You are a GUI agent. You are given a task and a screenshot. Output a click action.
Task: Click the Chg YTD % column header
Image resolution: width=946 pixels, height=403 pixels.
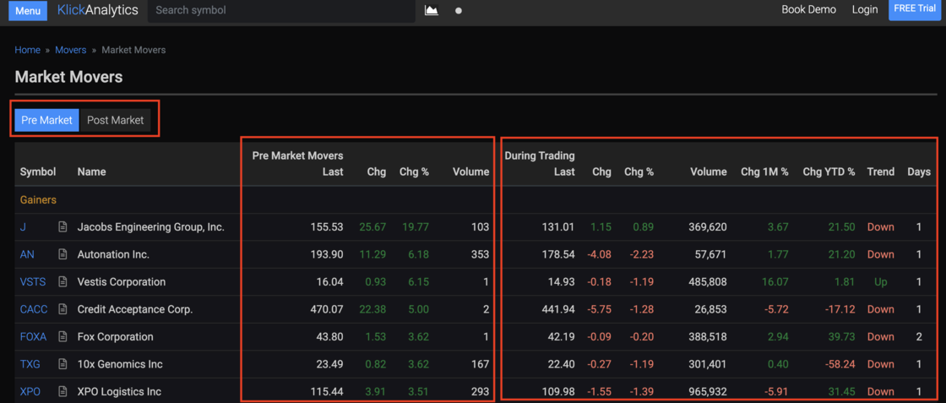[x=829, y=172]
